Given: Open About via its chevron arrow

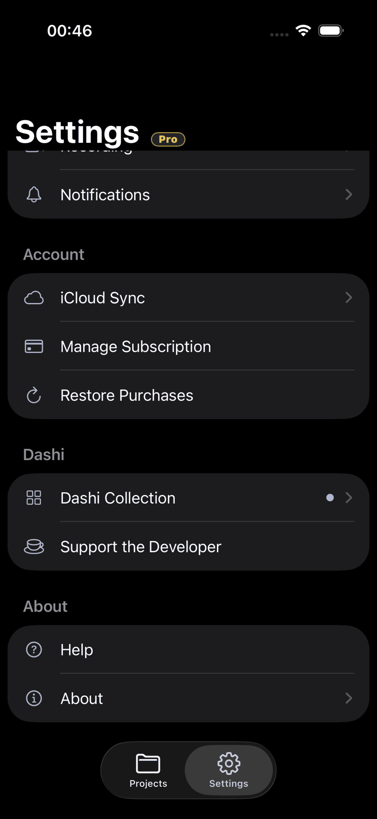Looking at the screenshot, I should click(x=349, y=698).
